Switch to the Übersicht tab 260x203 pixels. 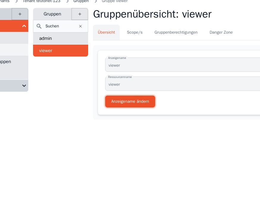pos(106,32)
